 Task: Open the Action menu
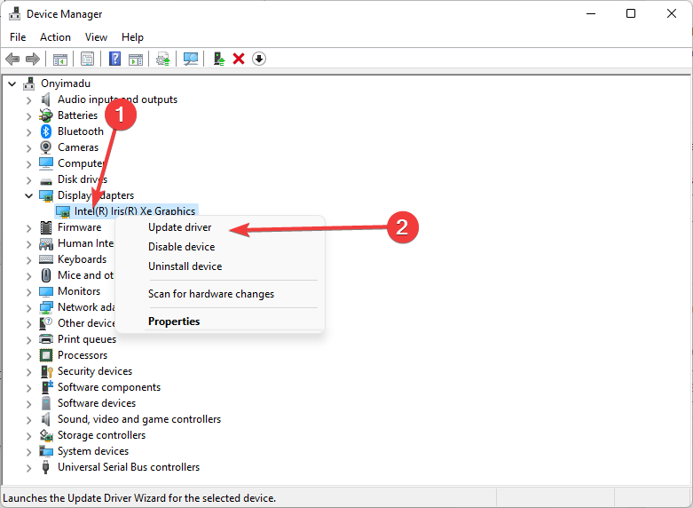(x=55, y=37)
